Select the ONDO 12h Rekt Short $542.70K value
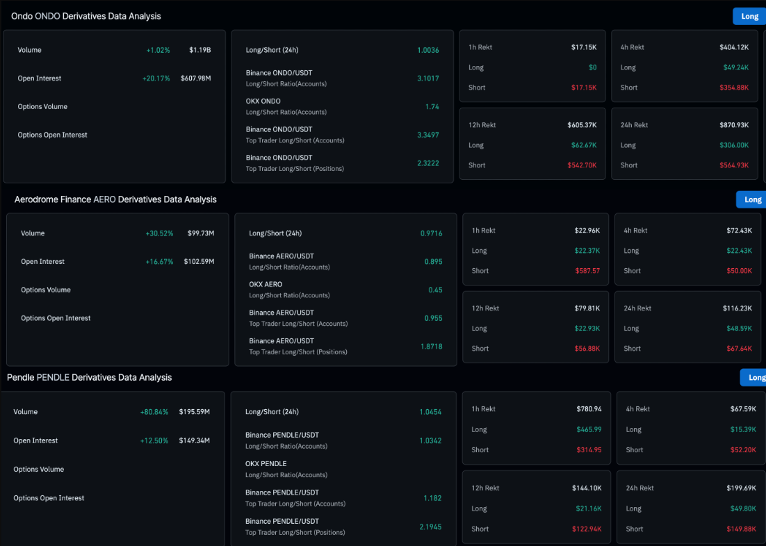 pyautogui.click(x=581, y=165)
